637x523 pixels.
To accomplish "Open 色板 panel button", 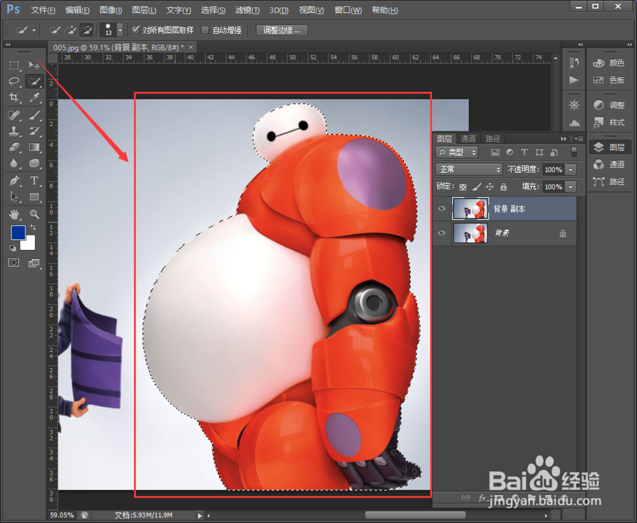I will coord(608,80).
